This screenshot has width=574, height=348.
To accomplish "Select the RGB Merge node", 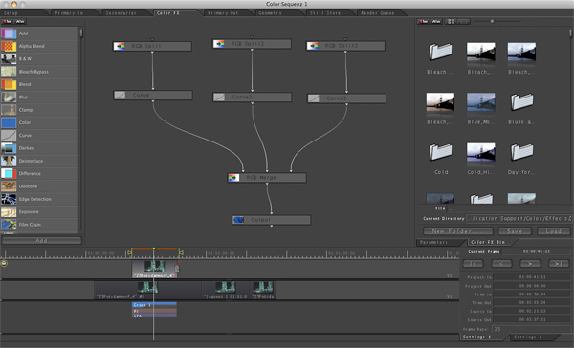I will click(267, 178).
